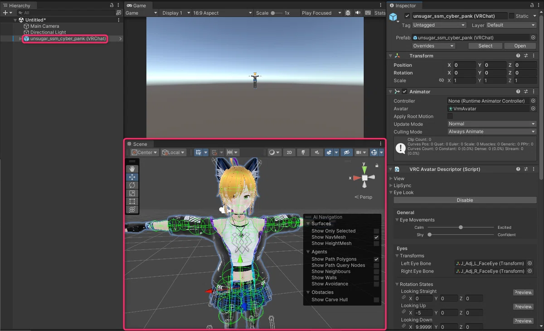The width and height of the screenshot is (544, 331).
Task: Enable the Static checkbox
Action: [512, 16]
